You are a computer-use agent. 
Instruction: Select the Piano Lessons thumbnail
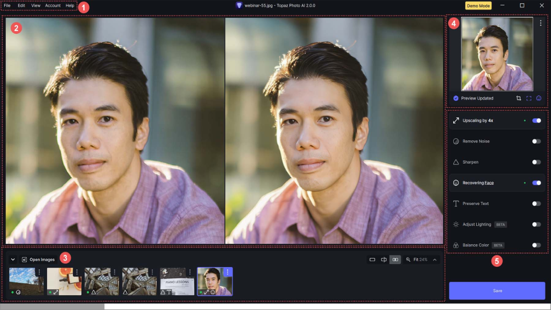[x=177, y=281]
